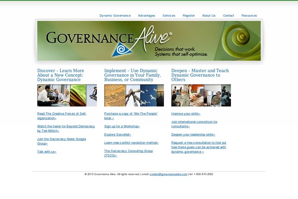
Task: Request a free consultation link
Action: coord(199,147)
